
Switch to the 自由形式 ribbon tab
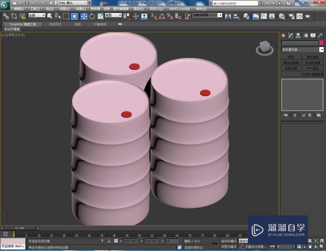coord(55,24)
